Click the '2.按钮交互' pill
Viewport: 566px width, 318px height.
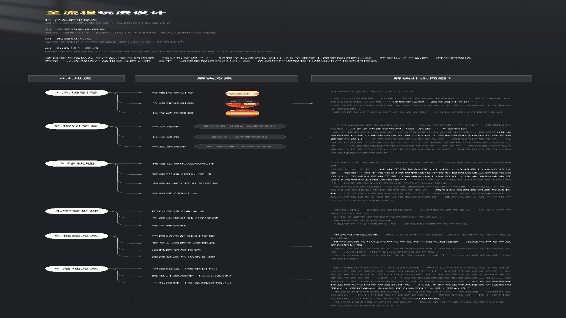pos(77,126)
